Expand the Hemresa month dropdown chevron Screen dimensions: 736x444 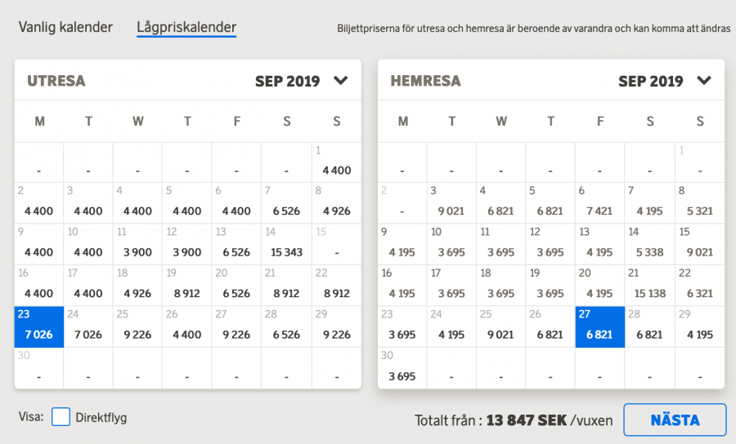[704, 81]
